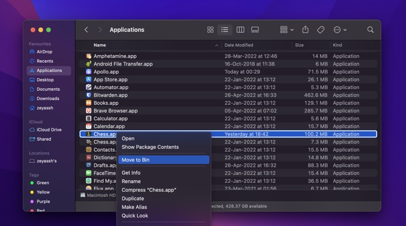Go back with the left chevron
The width and height of the screenshot is (406, 226).
click(86, 30)
